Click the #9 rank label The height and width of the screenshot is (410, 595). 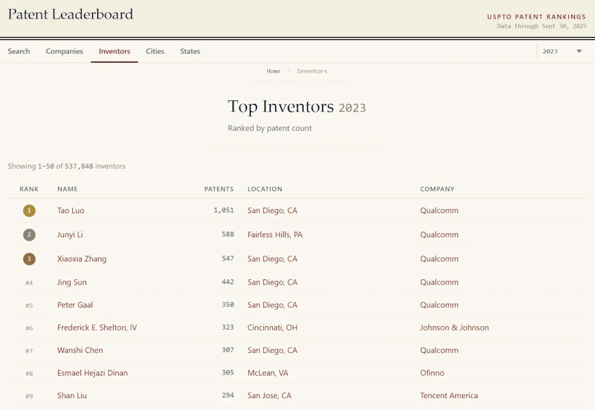[x=29, y=396]
